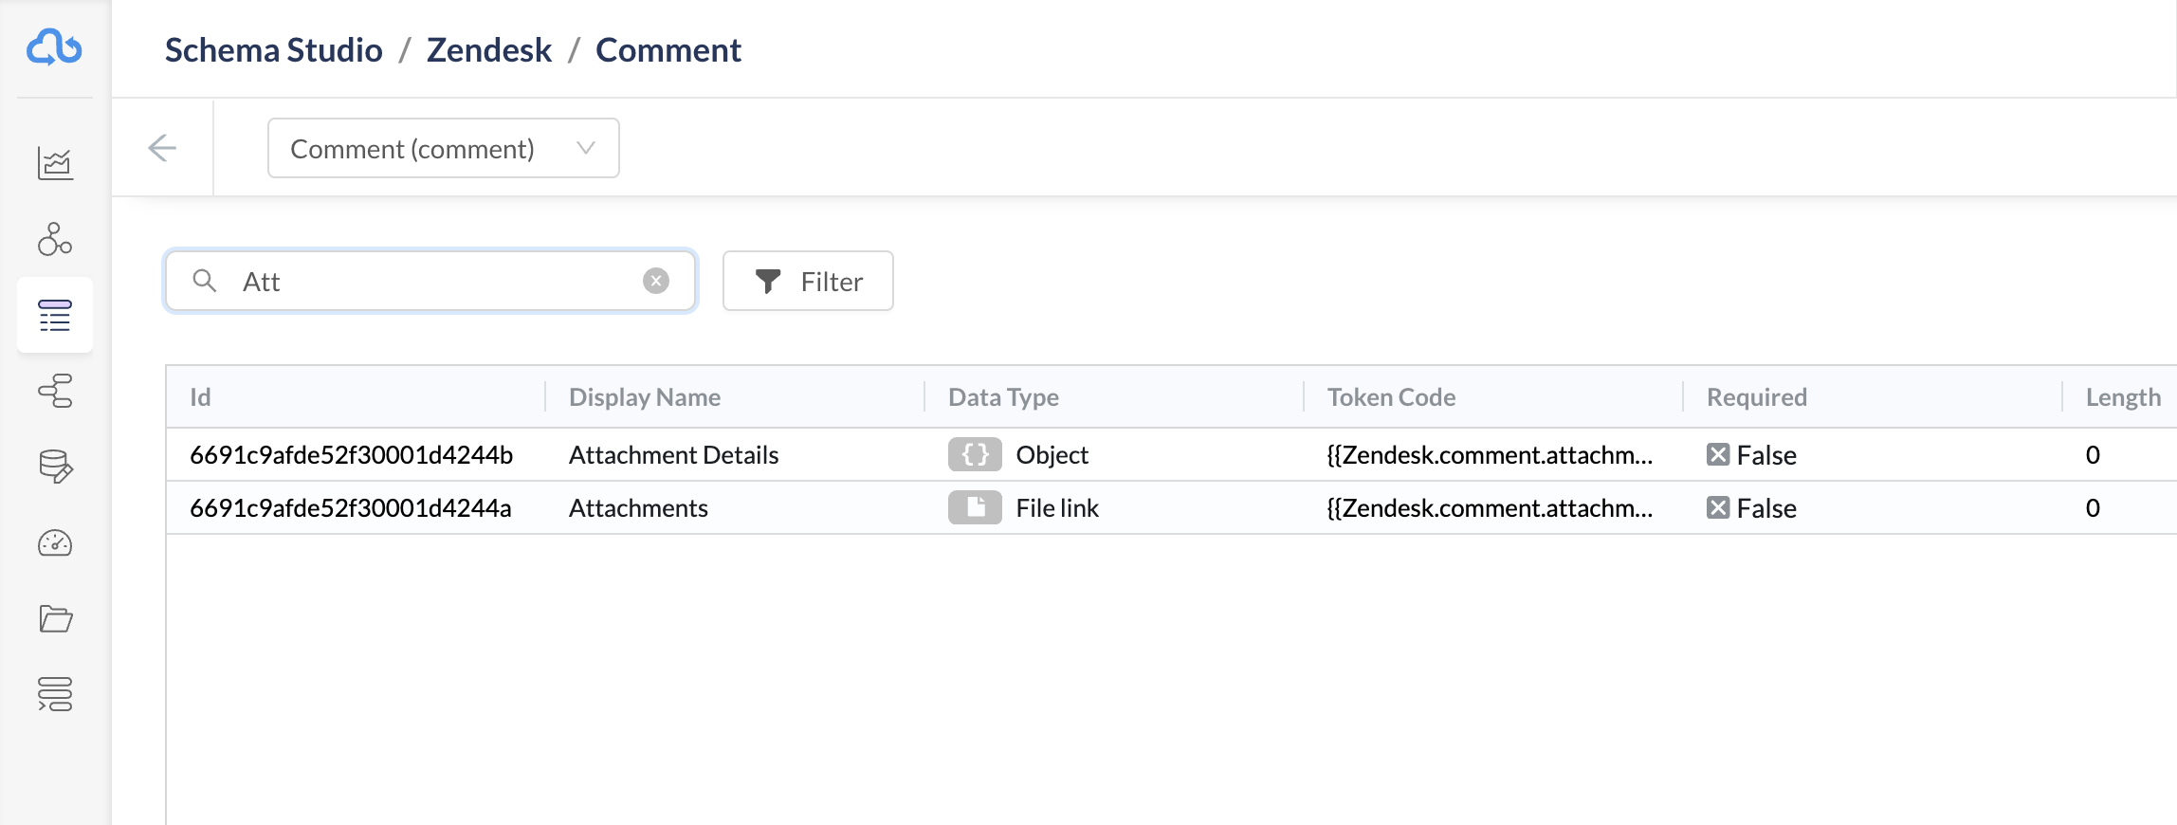The height and width of the screenshot is (825, 2177).
Task: Select the schema list sidebar icon
Action: click(55, 315)
